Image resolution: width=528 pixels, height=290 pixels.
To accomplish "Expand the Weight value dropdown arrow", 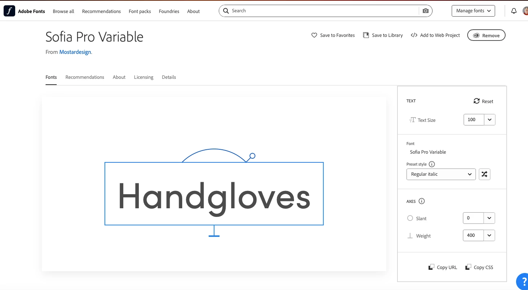I will 489,235.
